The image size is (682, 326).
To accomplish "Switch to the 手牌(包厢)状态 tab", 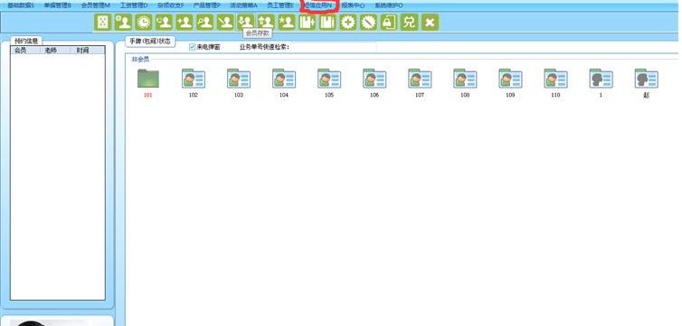I will click(x=150, y=42).
